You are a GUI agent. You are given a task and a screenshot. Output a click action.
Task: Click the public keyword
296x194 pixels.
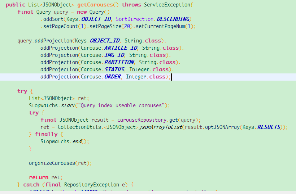click(16, 5)
